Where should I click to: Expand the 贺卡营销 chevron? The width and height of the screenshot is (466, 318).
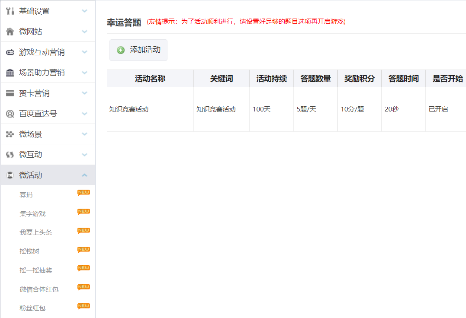[x=84, y=93]
